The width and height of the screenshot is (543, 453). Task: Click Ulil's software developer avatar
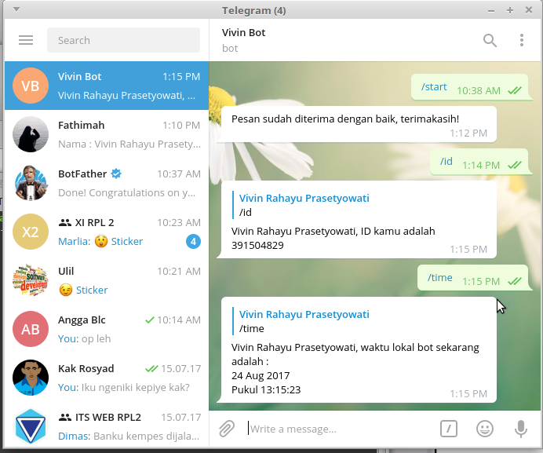[x=31, y=280]
